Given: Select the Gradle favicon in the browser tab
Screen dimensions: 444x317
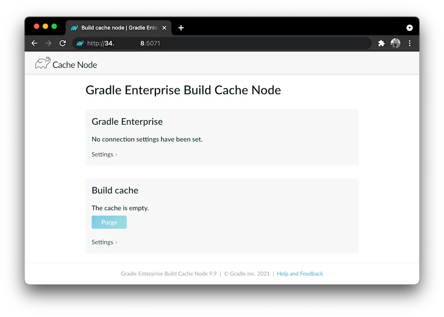Looking at the screenshot, I should [75, 27].
